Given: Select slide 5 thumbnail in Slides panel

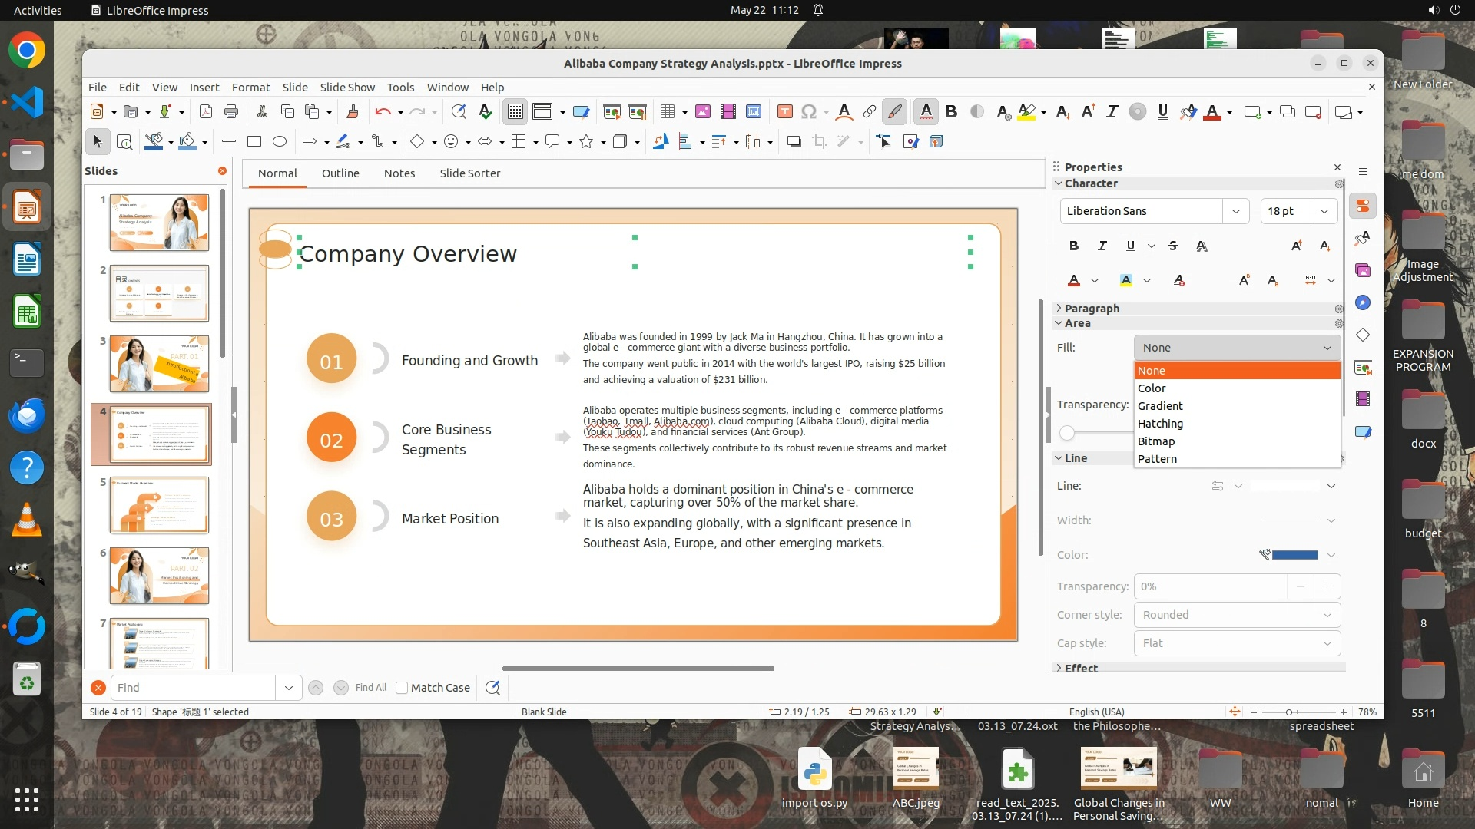Looking at the screenshot, I should [159, 505].
